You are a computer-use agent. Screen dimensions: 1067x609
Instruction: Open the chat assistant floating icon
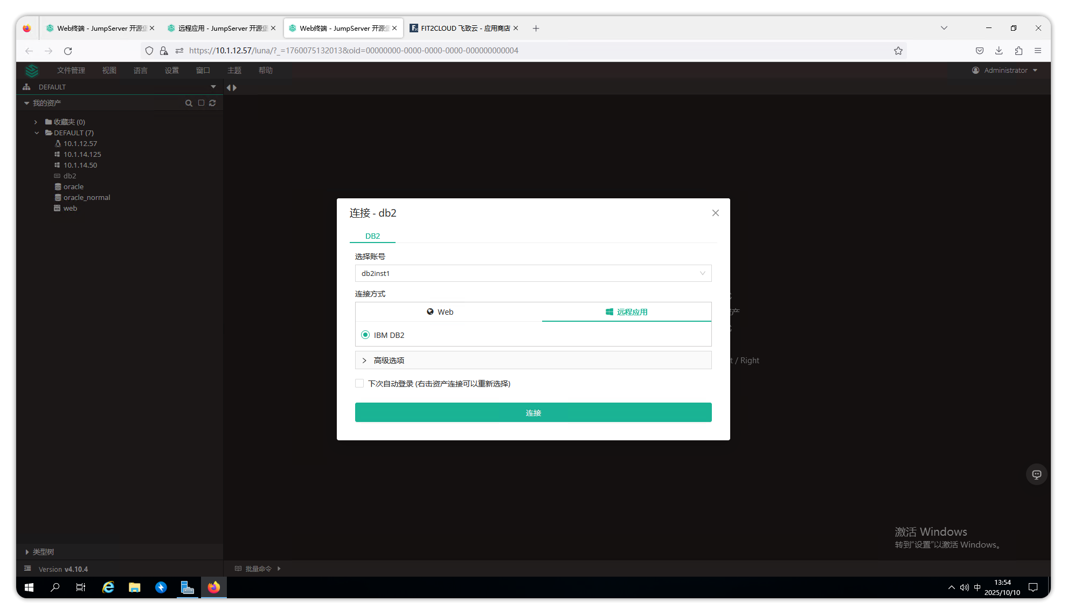click(x=1036, y=474)
